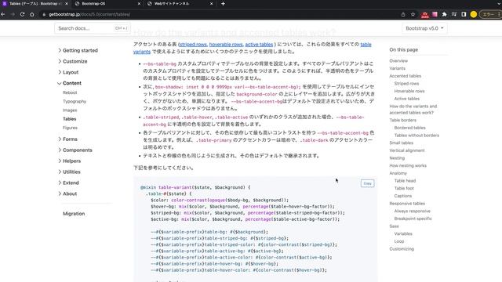Screen dimensions: 502x282
Task: Jump to How nesting works
Action: 408,165
